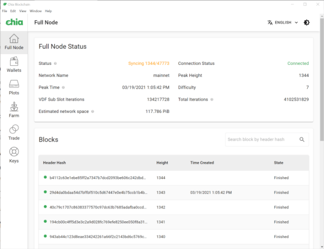Open the Plots sidebar icon
Screen dimensions: 324x249
coord(14,87)
